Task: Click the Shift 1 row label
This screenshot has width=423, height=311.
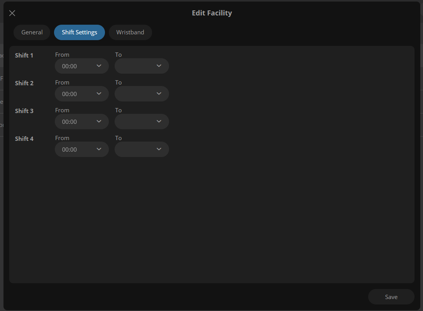Action: click(24, 55)
